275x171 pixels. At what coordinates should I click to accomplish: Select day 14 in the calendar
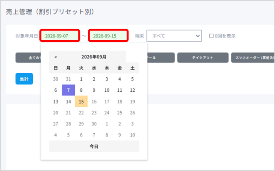pos(69,102)
